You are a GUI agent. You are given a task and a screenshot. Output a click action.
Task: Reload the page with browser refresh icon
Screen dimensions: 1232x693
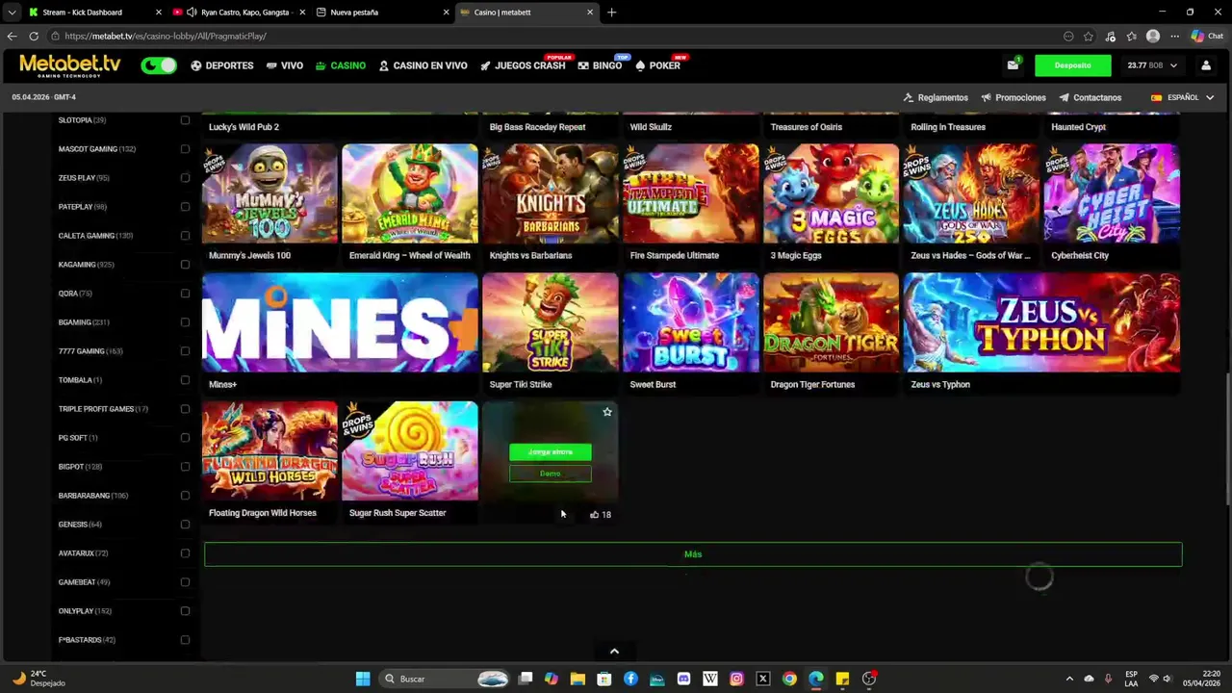tap(34, 37)
